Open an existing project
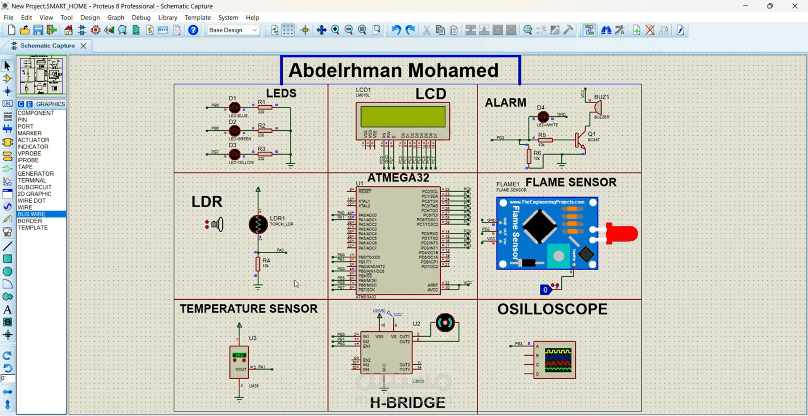The image size is (808, 416). (x=24, y=30)
